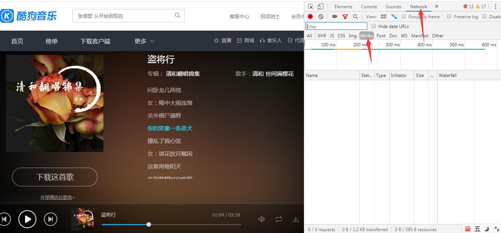The width and height of the screenshot is (501, 233).
Task: Enable the Hide data URLs checkbox
Action: point(374,26)
